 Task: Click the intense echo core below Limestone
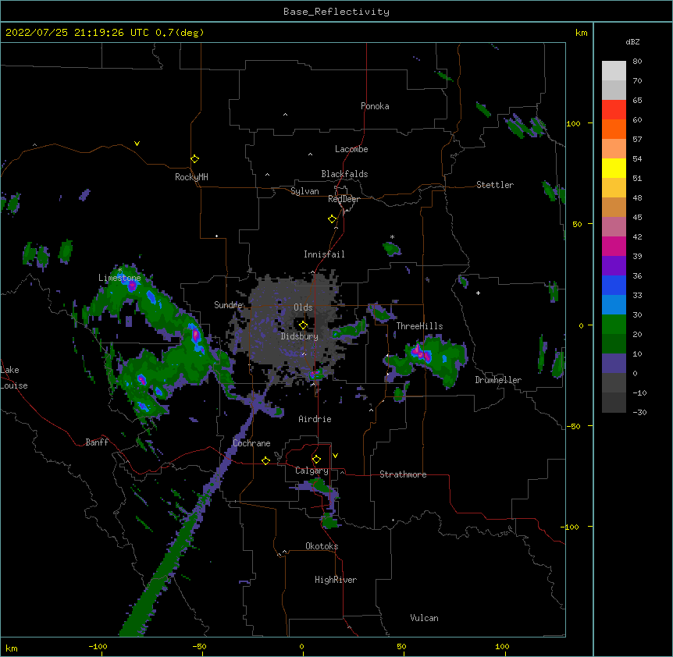click(x=132, y=286)
